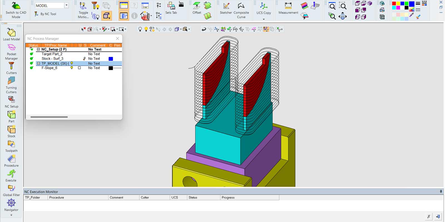Click the Comment column header
The image size is (445, 222).
click(98, 45)
